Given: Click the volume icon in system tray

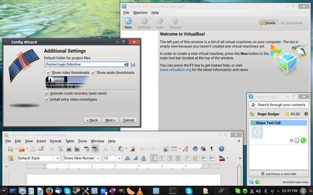Looking at the screenshot, I should coord(258,191).
